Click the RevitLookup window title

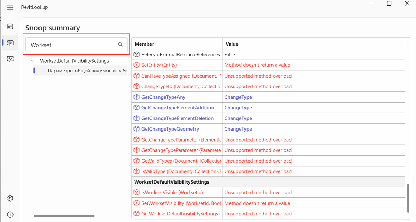coord(35,7)
